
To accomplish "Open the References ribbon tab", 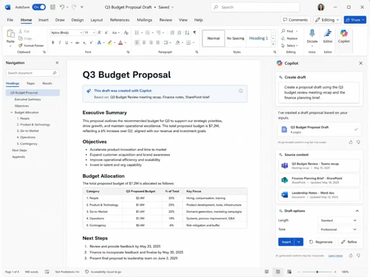I will coord(120,20).
